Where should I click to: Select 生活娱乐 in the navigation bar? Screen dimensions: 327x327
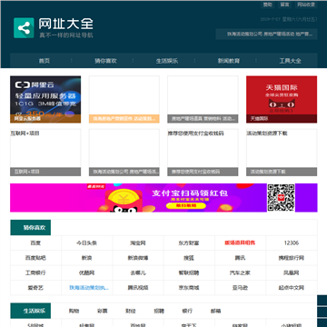point(167,61)
